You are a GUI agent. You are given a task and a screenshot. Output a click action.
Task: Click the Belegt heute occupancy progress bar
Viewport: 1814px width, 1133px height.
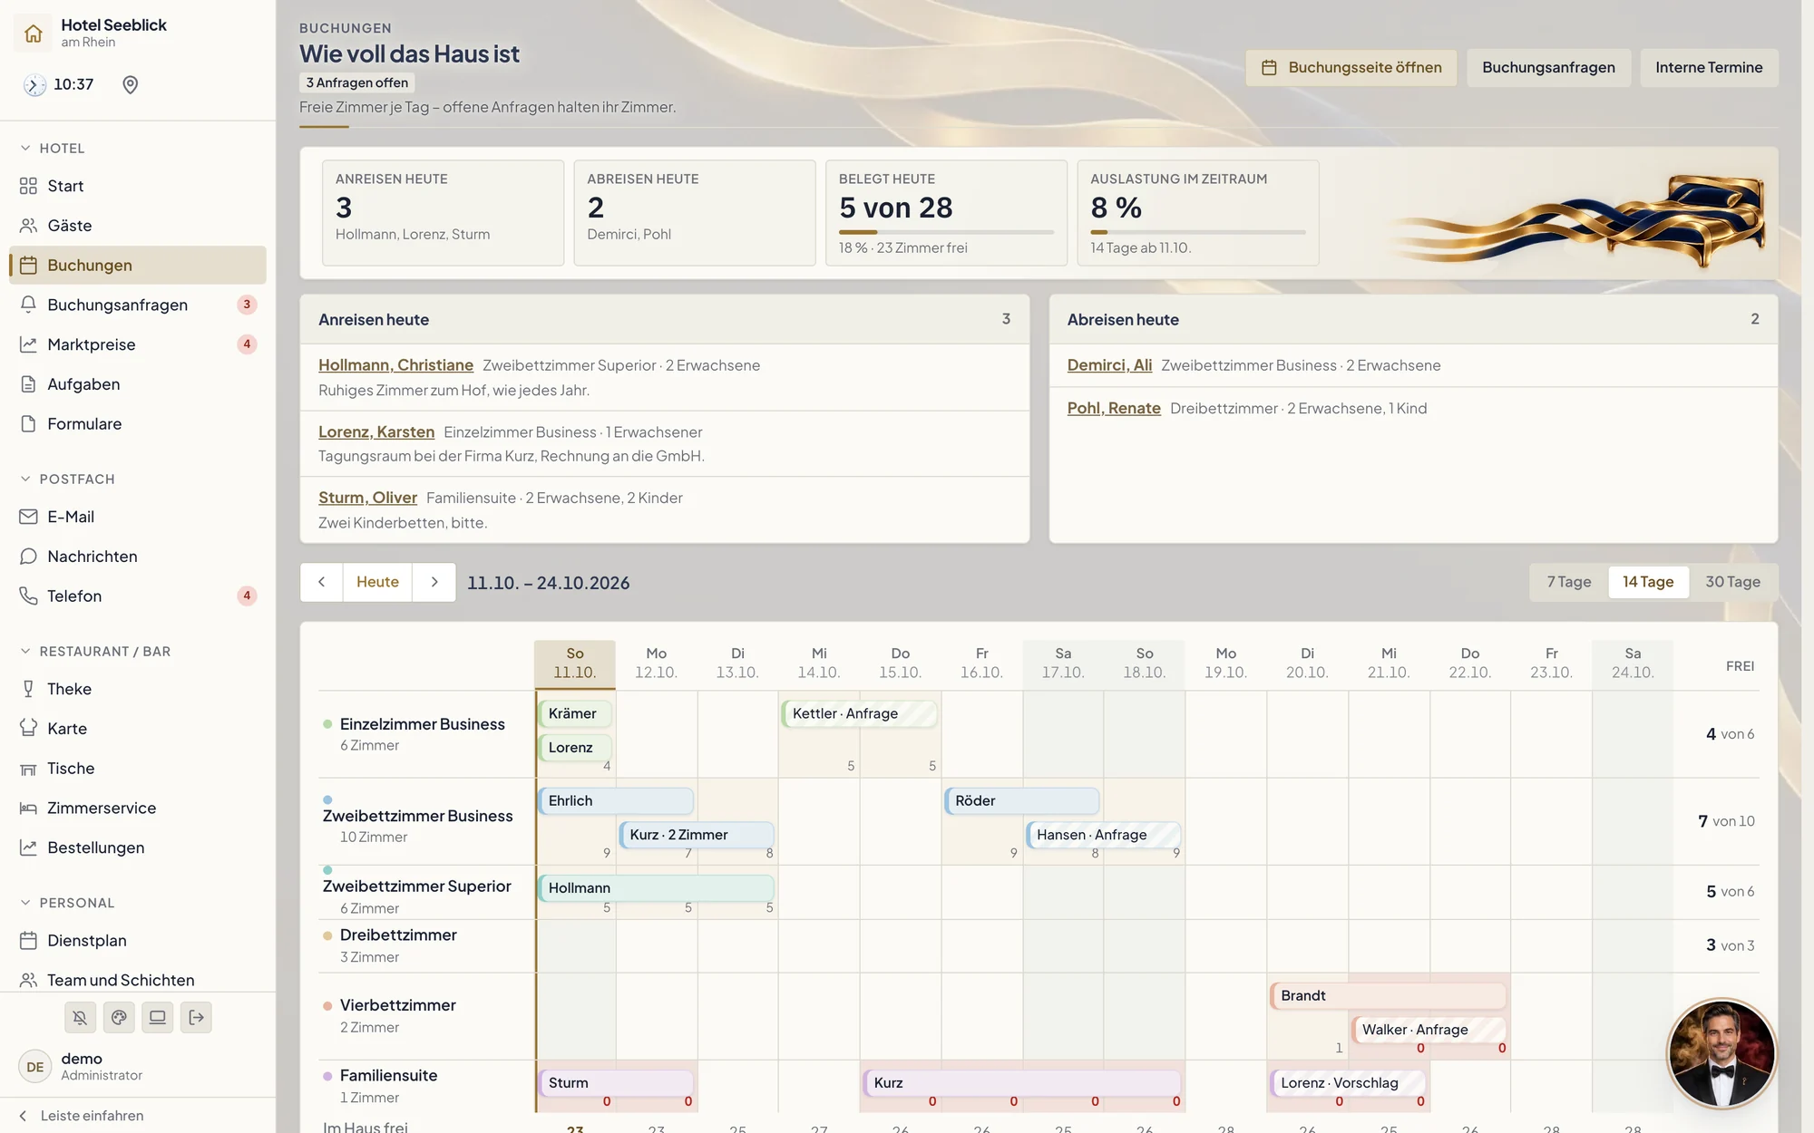[946, 232]
